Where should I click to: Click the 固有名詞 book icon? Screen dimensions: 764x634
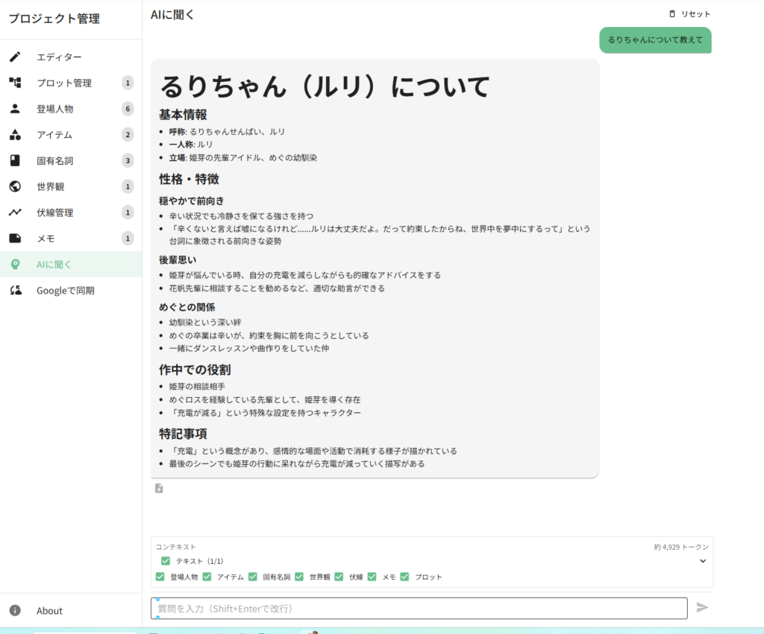15,161
